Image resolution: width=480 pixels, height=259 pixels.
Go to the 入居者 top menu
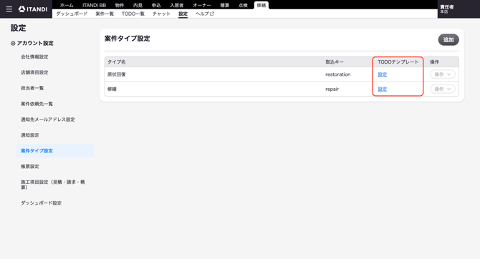(x=177, y=5)
